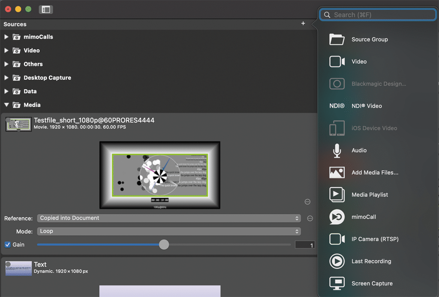Toggle the sidebar layout button in title bar
The image size is (439, 297).
pos(45,9)
